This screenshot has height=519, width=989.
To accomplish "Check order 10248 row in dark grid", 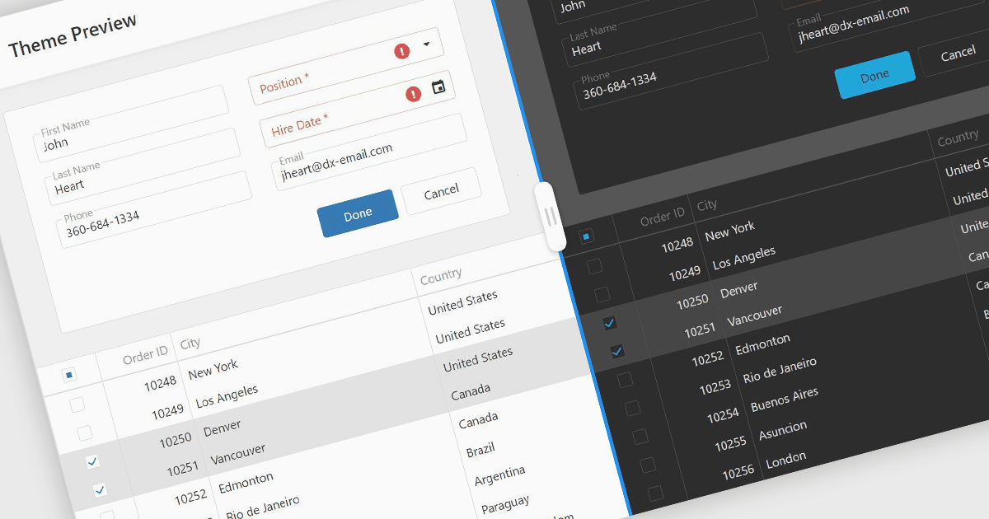I will coord(594,265).
